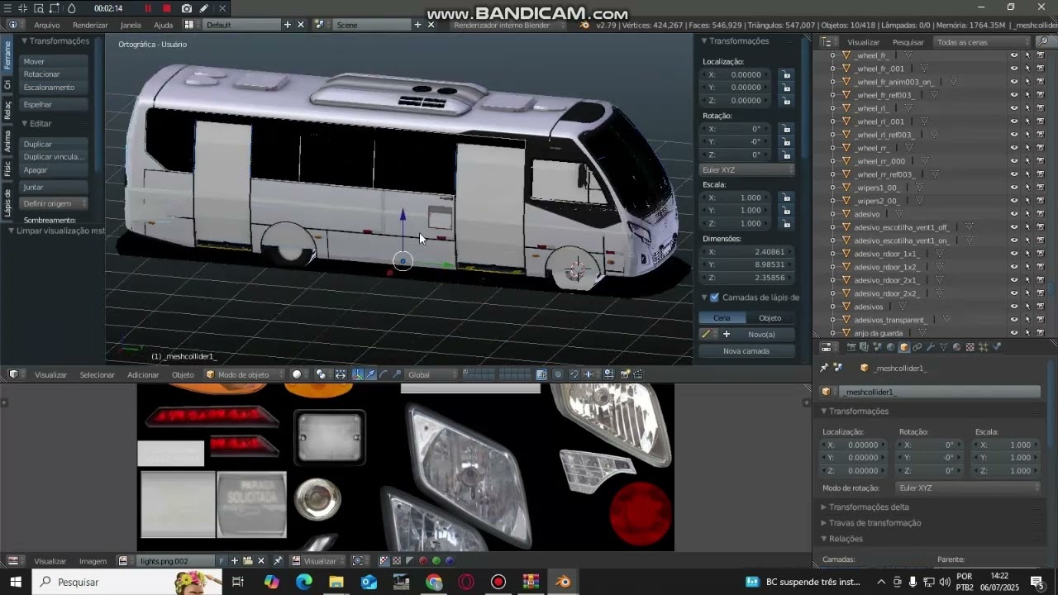Pause the Bandicam recording

[148, 8]
